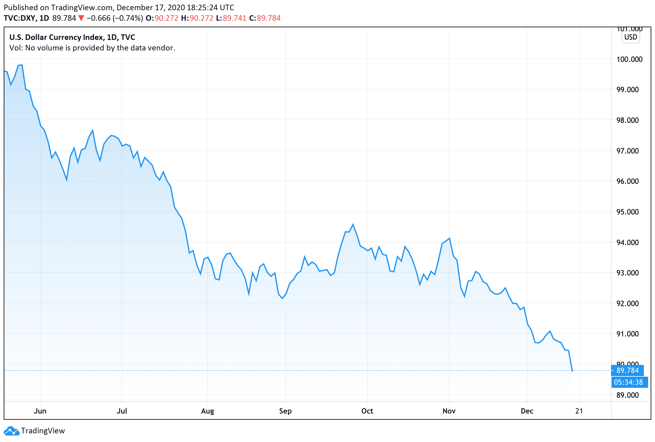This screenshot has width=655, height=442.
Task: Click the 91.000 price axis label
Action: click(x=628, y=334)
